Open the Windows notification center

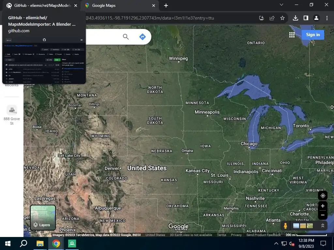[x=323, y=243]
